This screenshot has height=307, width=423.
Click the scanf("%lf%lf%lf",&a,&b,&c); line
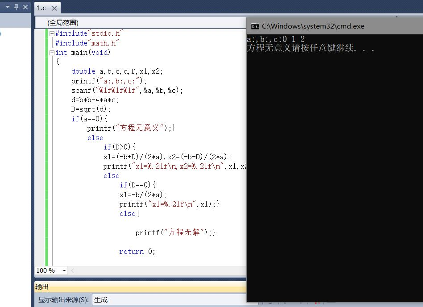(127, 91)
